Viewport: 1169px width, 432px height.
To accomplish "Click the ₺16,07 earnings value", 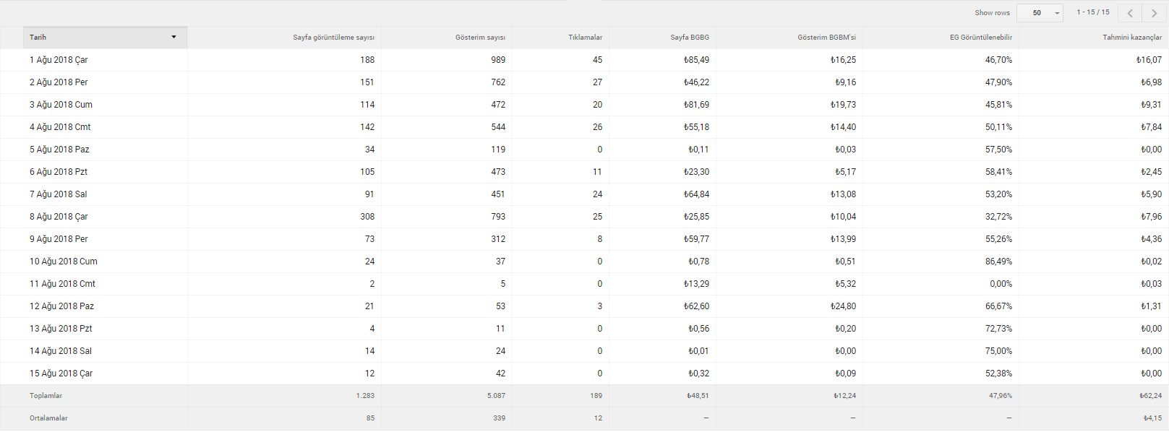I will click(1149, 60).
